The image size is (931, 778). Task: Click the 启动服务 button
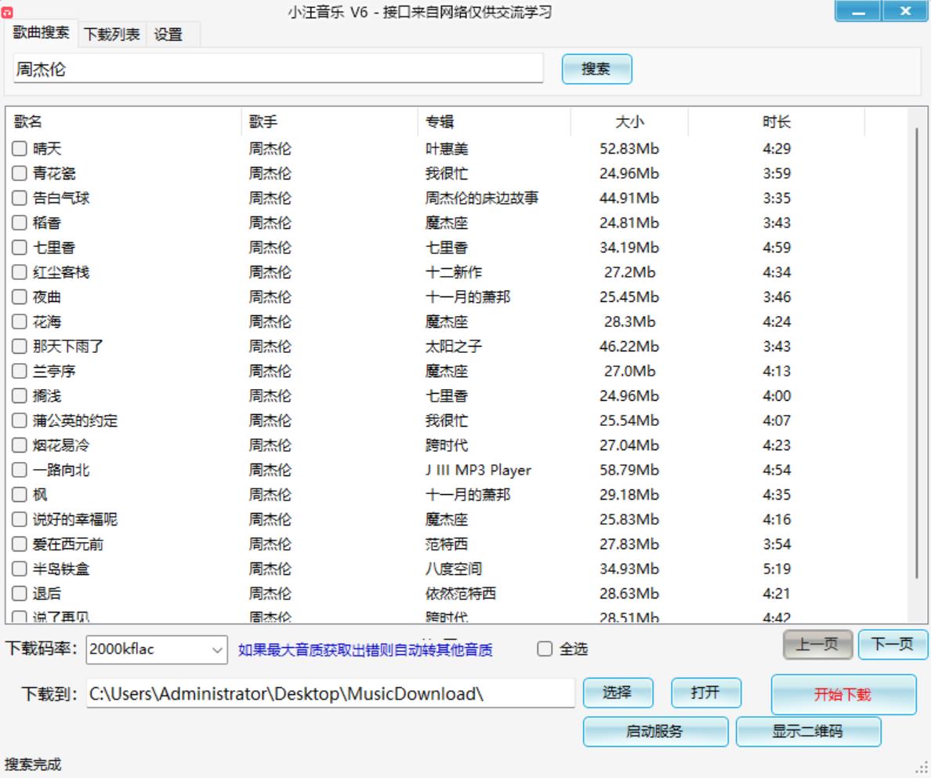click(655, 731)
